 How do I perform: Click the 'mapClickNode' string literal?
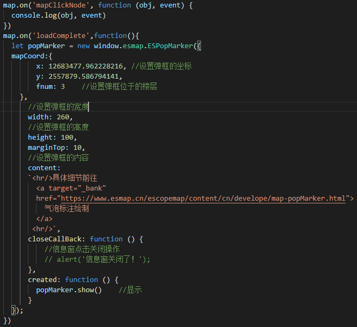tap(61, 5)
